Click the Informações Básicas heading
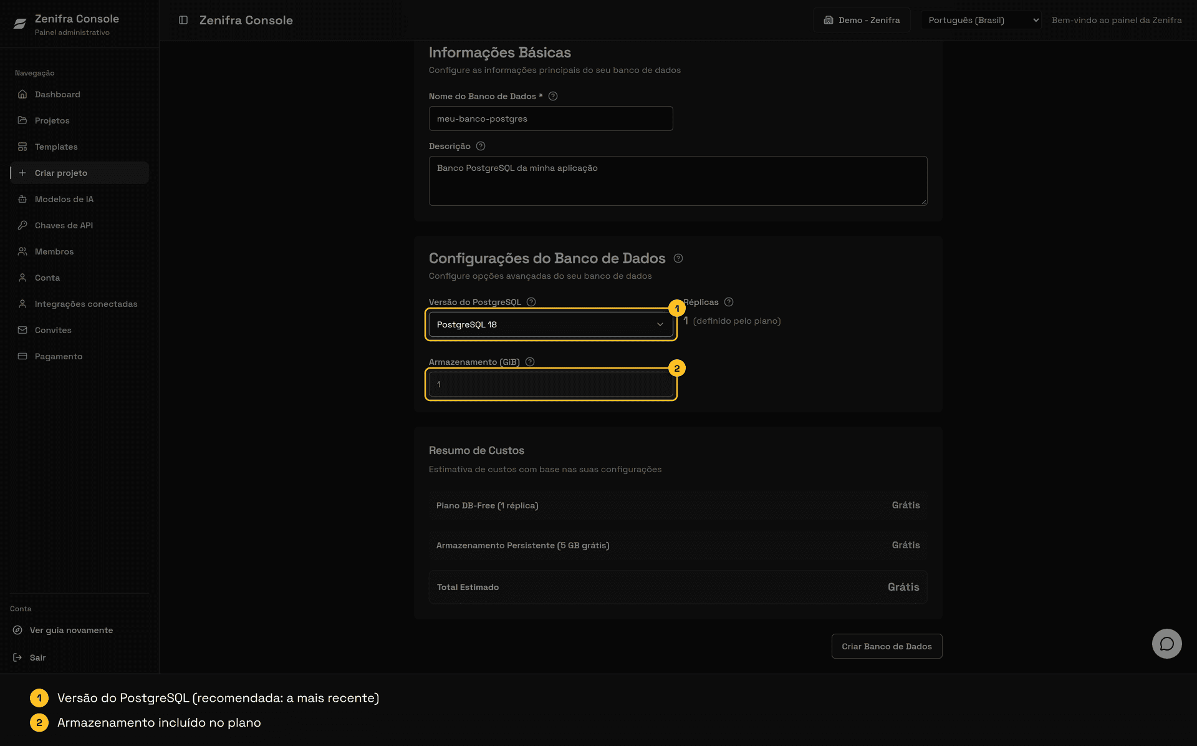The width and height of the screenshot is (1197, 746). coord(499,52)
